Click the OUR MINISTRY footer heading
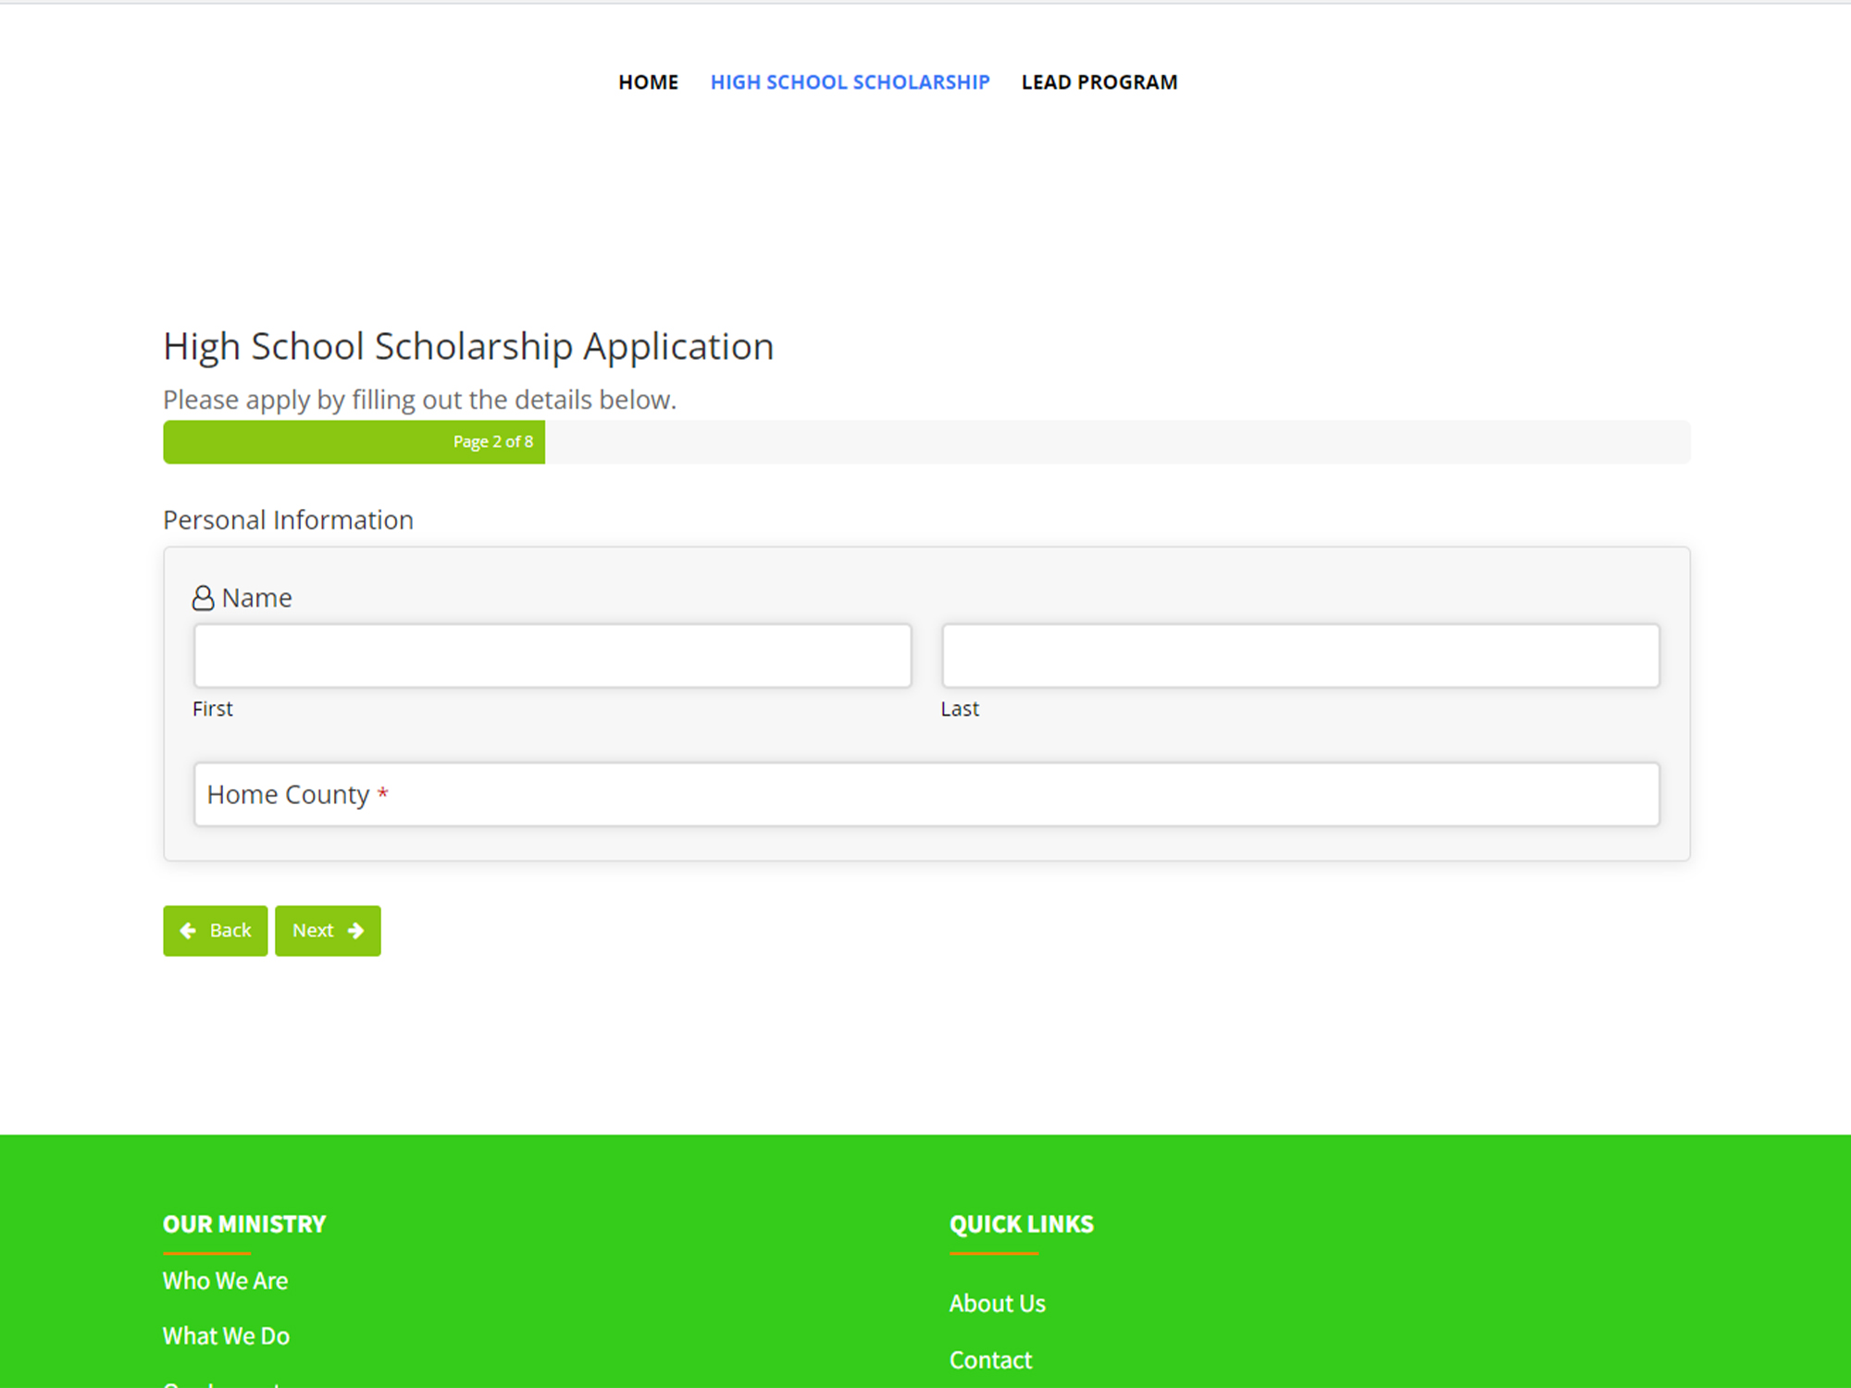The image size is (1851, 1388). [x=244, y=1224]
